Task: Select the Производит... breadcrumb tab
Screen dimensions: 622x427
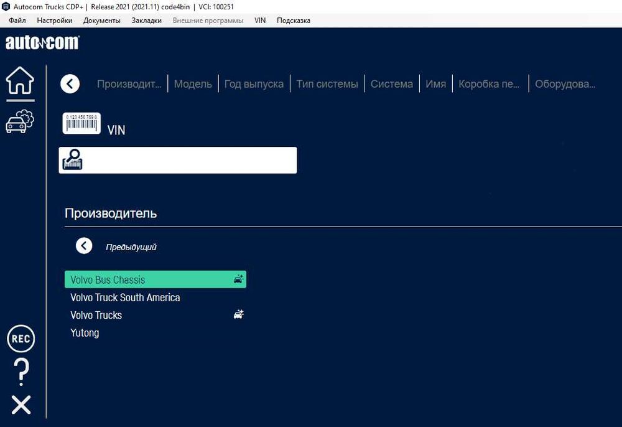Action: coord(129,84)
